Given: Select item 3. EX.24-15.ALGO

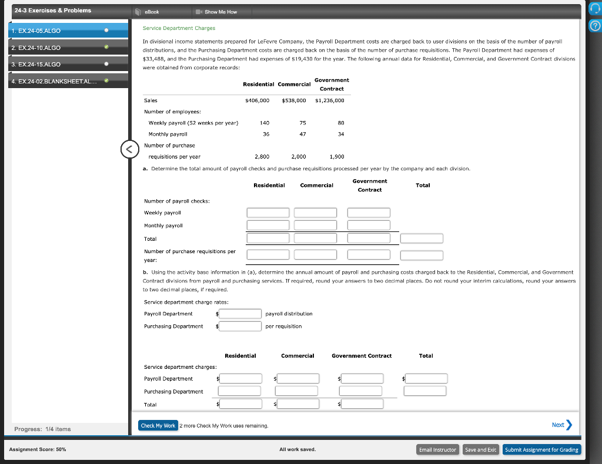Looking at the screenshot, I should (x=68, y=64).
